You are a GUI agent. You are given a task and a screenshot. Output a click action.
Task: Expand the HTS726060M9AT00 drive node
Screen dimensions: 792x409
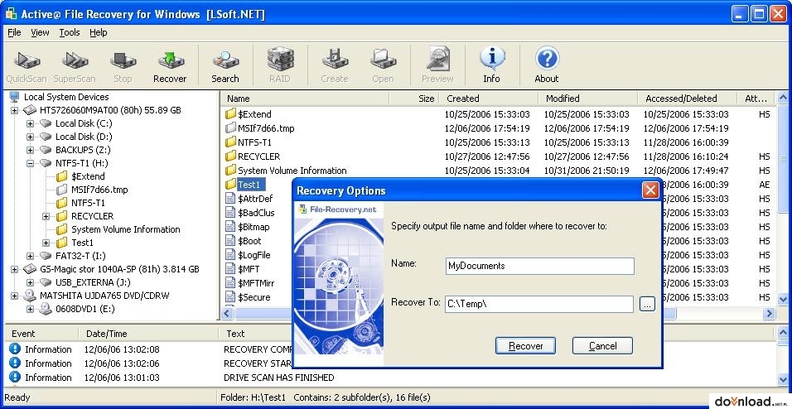(x=14, y=110)
